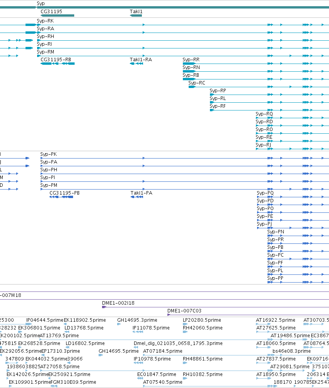Select EST RH42060.5prime label
The width and height of the screenshot is (329, 388).
point(203,328)
